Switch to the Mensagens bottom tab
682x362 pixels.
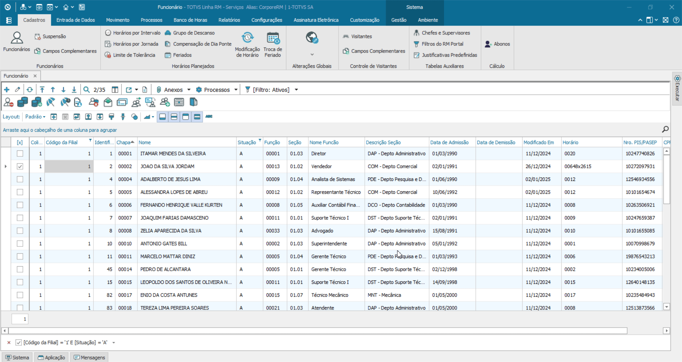89,357
